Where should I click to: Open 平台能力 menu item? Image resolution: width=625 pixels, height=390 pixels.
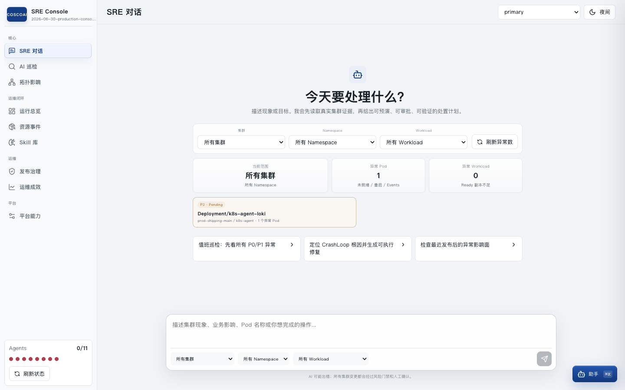(48, 216)
